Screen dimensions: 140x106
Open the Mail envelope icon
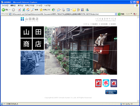59,10
